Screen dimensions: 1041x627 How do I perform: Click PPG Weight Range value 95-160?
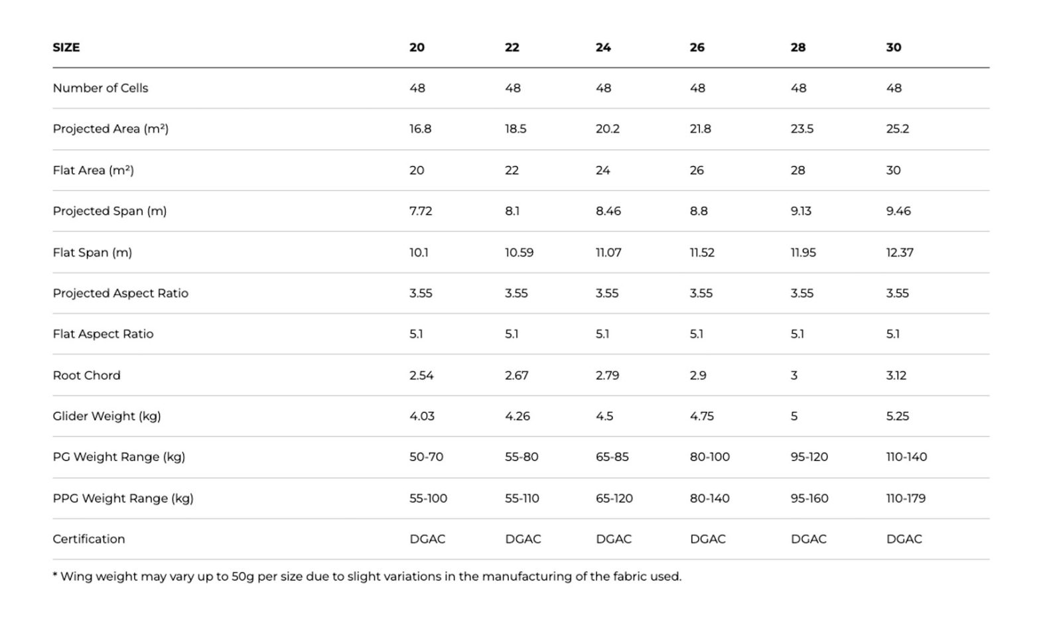[x=809, y=498]
